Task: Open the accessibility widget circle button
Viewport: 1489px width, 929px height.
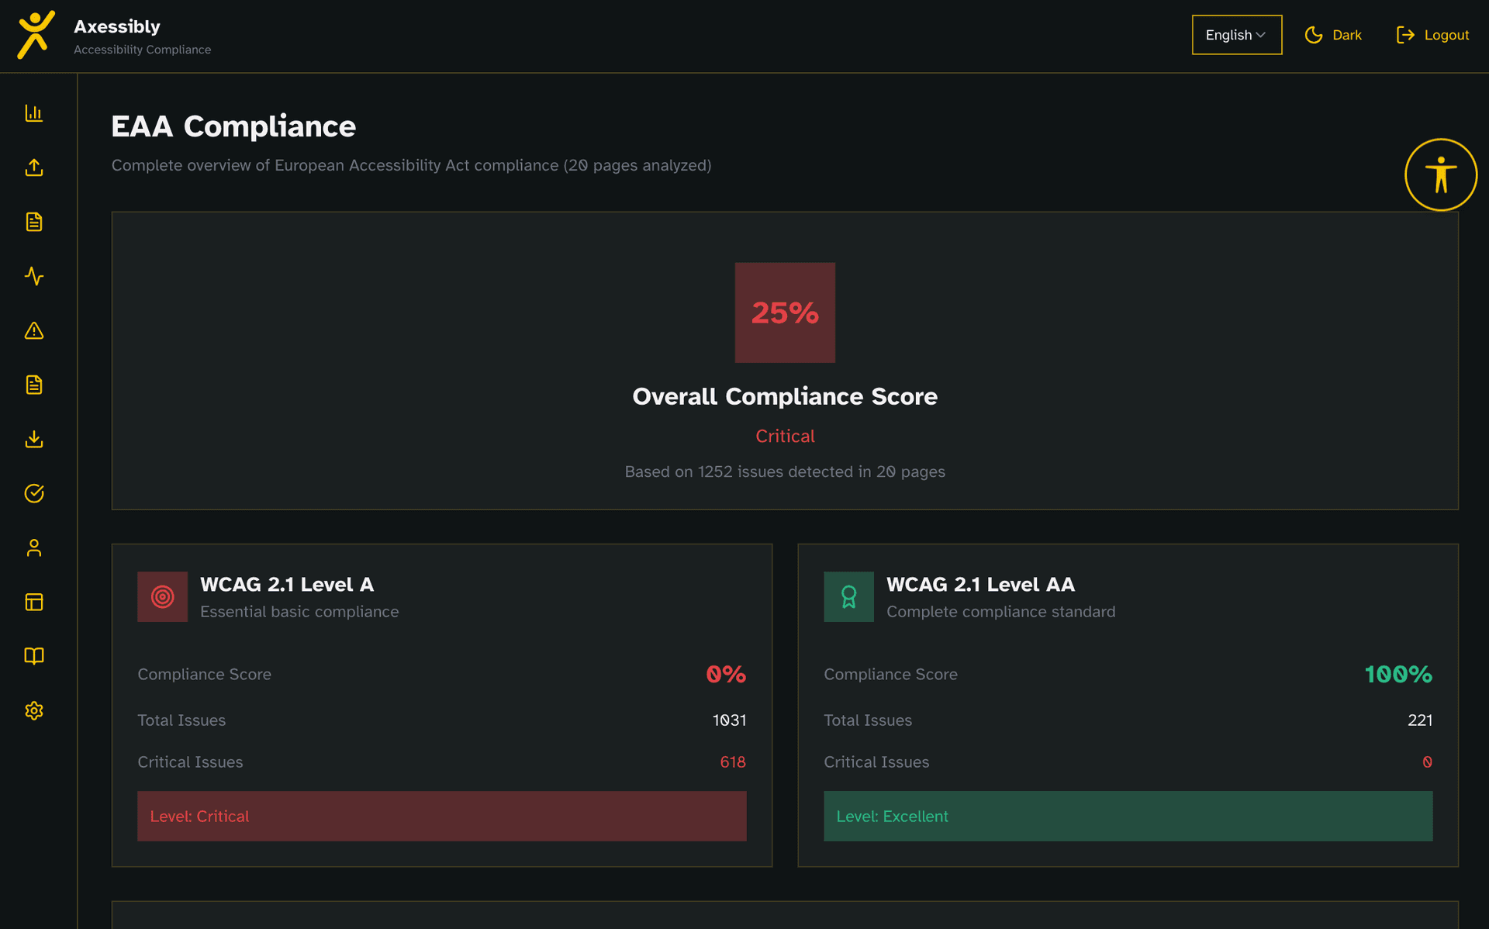Action: point(1440,174)
